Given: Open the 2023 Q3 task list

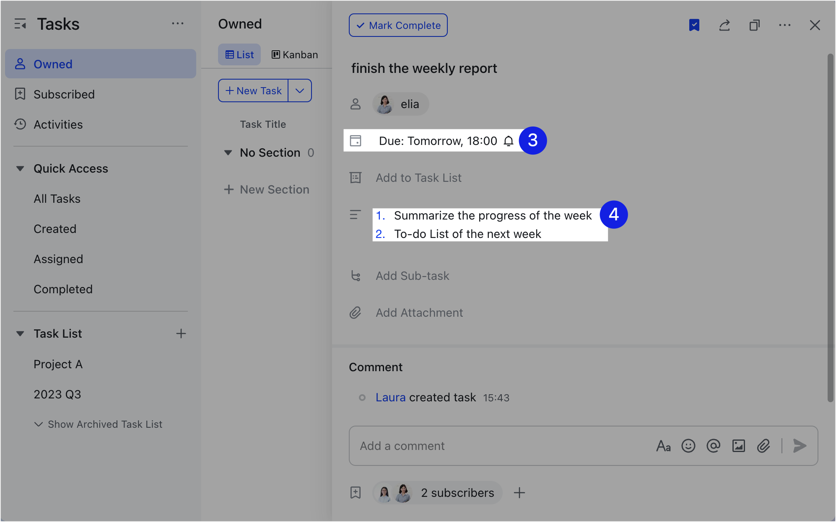Looking at the screenshot, I should (x=57, y=394).
